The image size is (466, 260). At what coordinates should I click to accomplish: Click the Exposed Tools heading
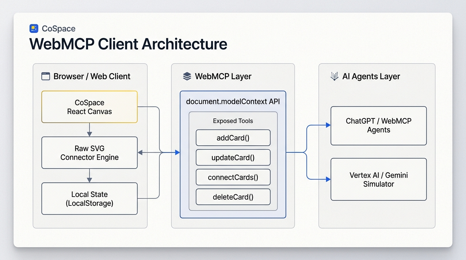(233, 121)
